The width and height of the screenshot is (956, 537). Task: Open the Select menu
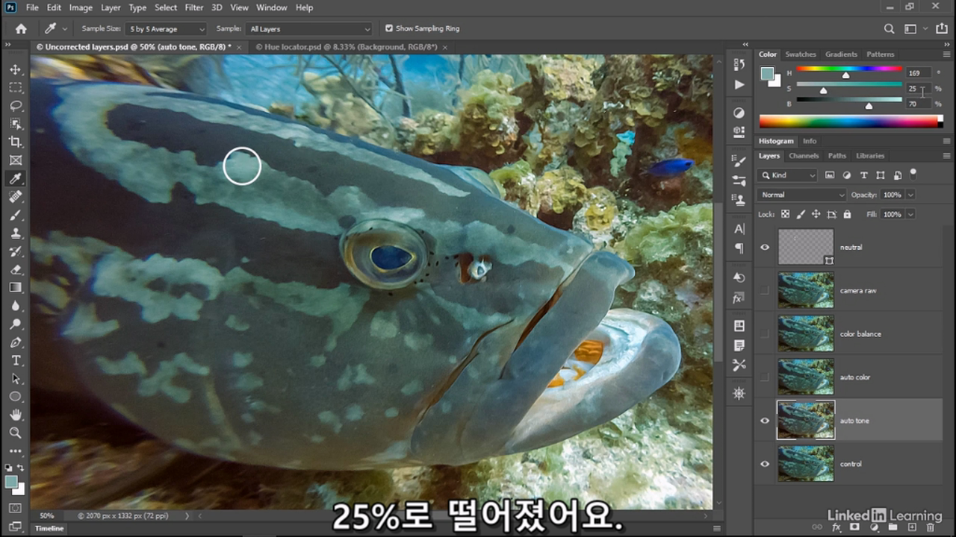coord(166,7)
